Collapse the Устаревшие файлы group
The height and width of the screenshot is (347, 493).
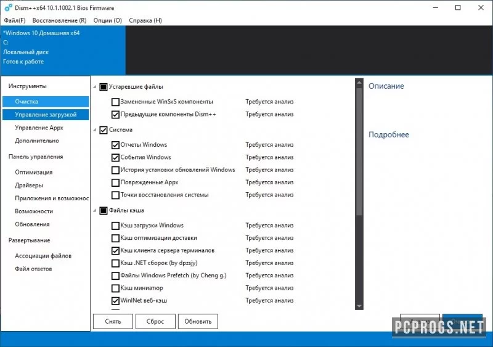95,87
